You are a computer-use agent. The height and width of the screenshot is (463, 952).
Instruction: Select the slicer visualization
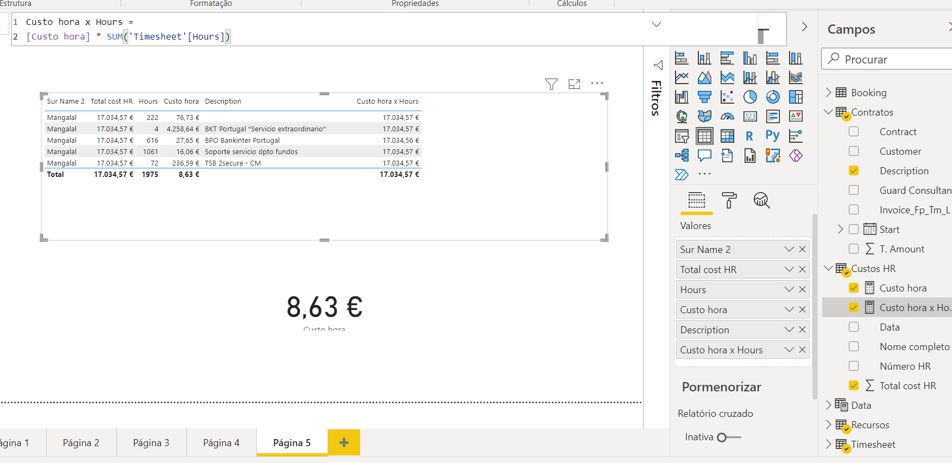pyautogui.click(x=682, y=136)
